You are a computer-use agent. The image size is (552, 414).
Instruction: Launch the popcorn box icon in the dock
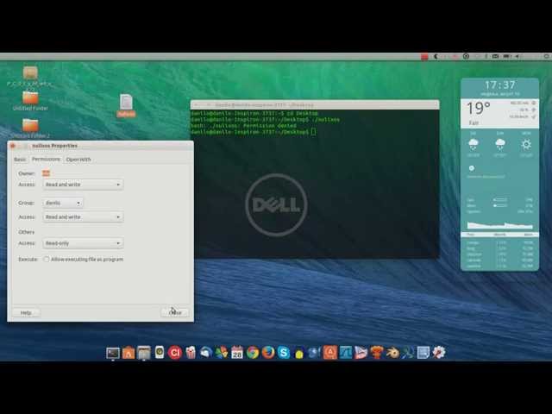coord(191,353)
